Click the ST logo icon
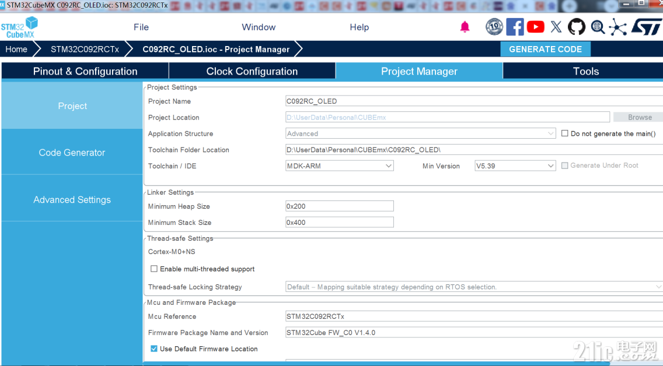The height and width of the screenshot is (366, 663). (645, 27)
